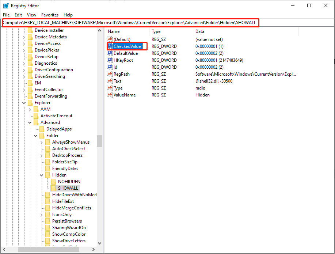Click the (Default) string value icon
Image resolution: width=335 pixels, height=254 pixels.
110,39
